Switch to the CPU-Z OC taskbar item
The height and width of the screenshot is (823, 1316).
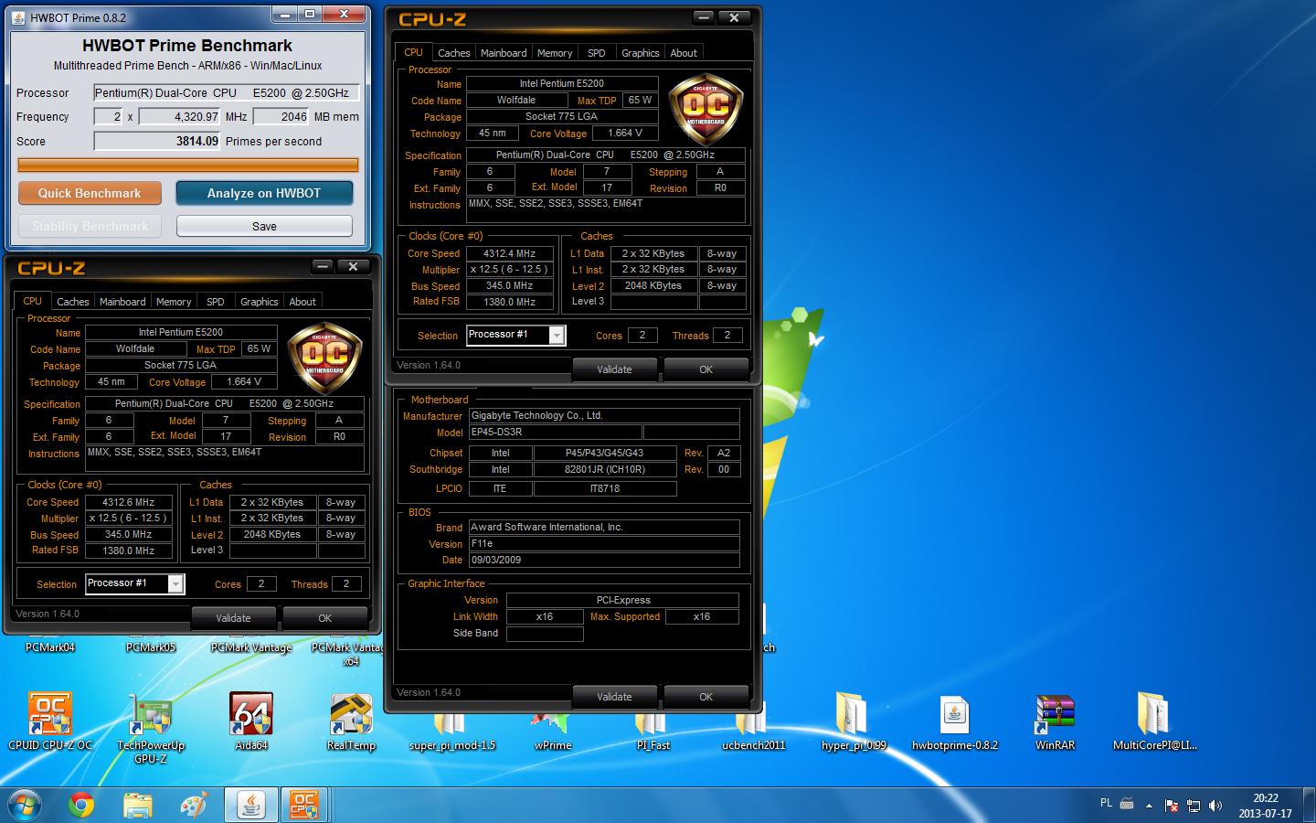304,805
